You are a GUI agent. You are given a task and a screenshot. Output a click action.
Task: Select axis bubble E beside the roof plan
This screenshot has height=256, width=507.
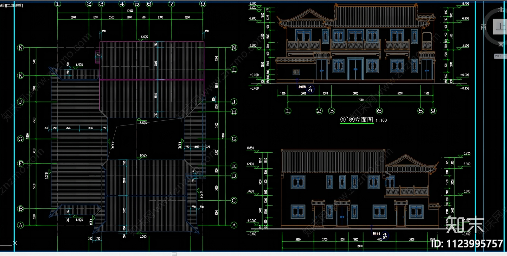pos(234,166)
